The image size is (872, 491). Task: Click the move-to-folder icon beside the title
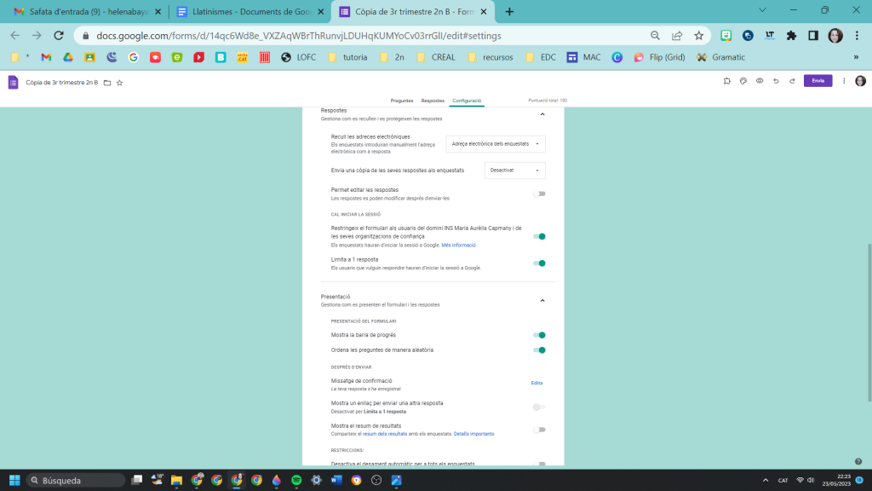(x=107, y=83)
